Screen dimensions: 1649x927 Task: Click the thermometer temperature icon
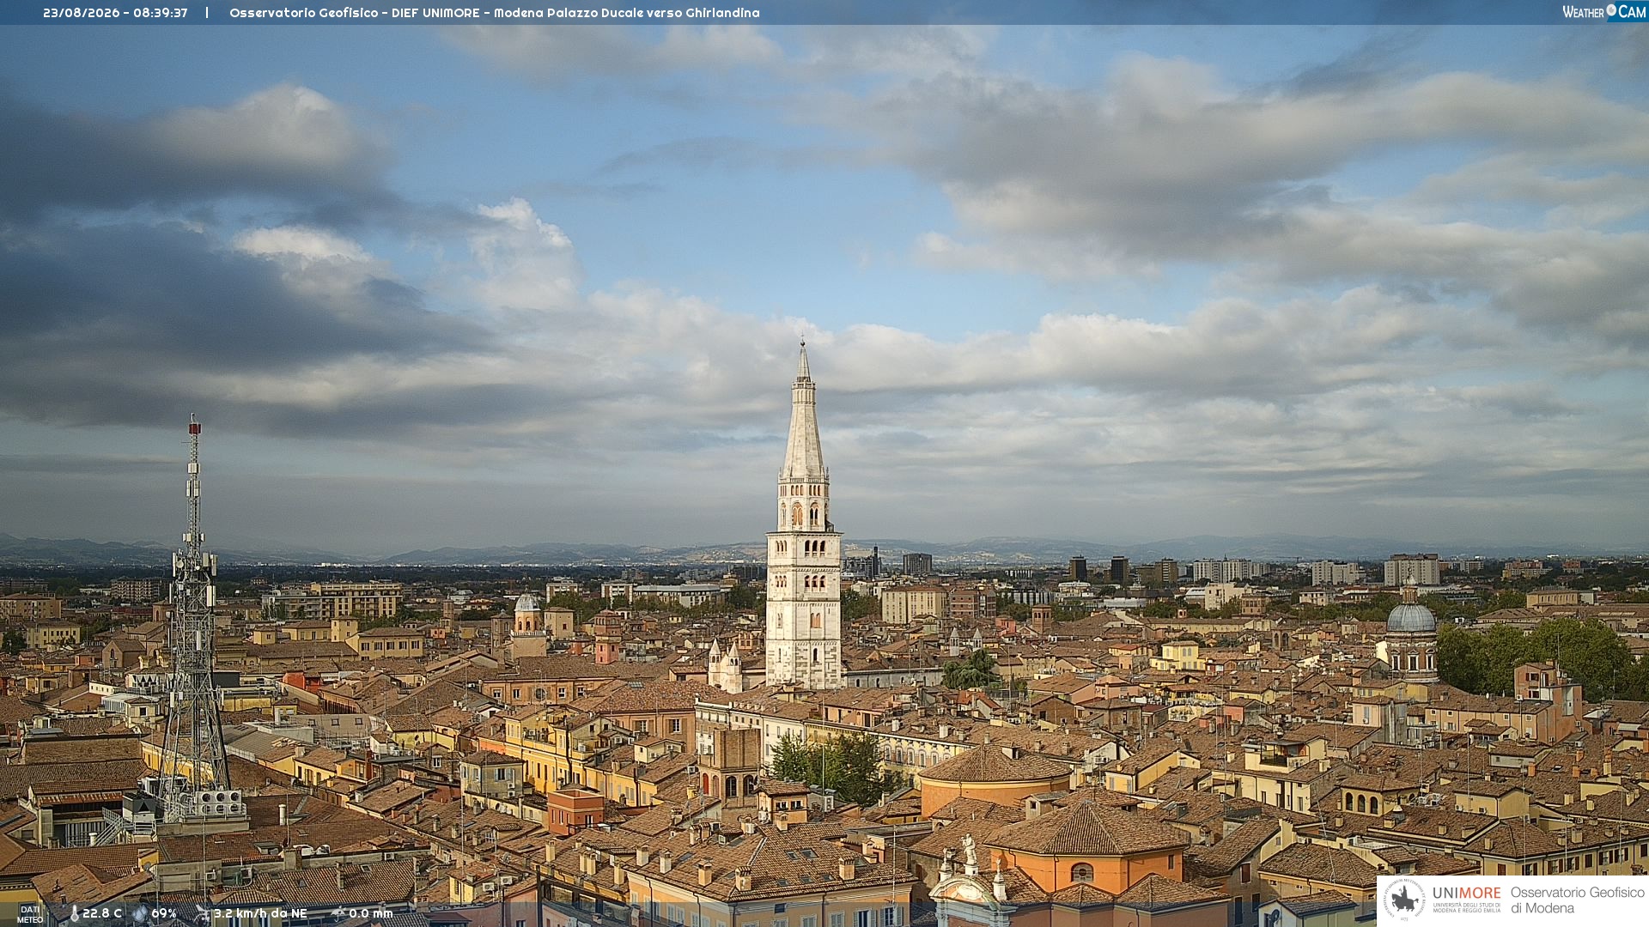(x=74, y=913)
